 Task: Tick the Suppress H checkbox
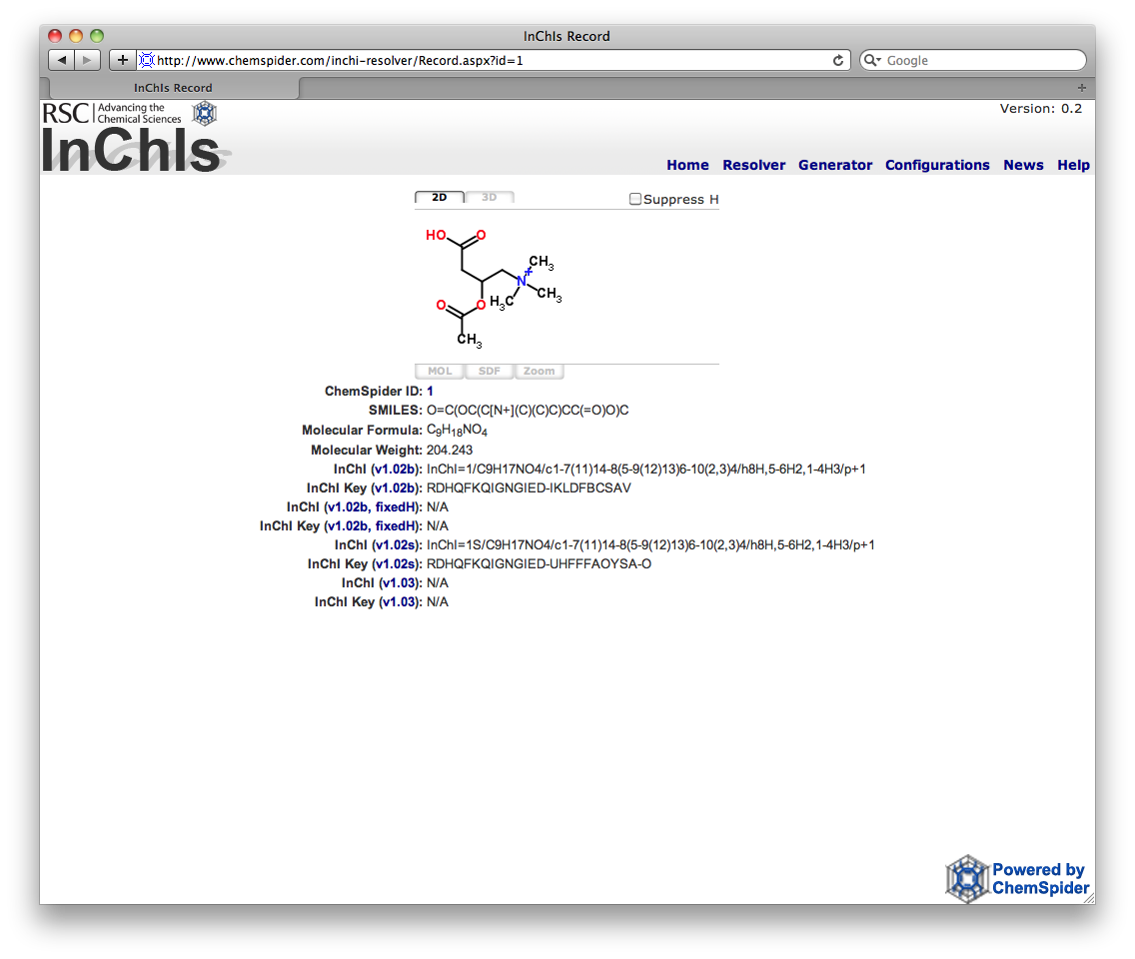coord(634,199)
